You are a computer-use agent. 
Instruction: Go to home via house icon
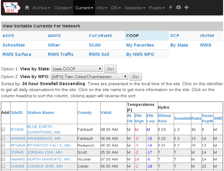27,8
